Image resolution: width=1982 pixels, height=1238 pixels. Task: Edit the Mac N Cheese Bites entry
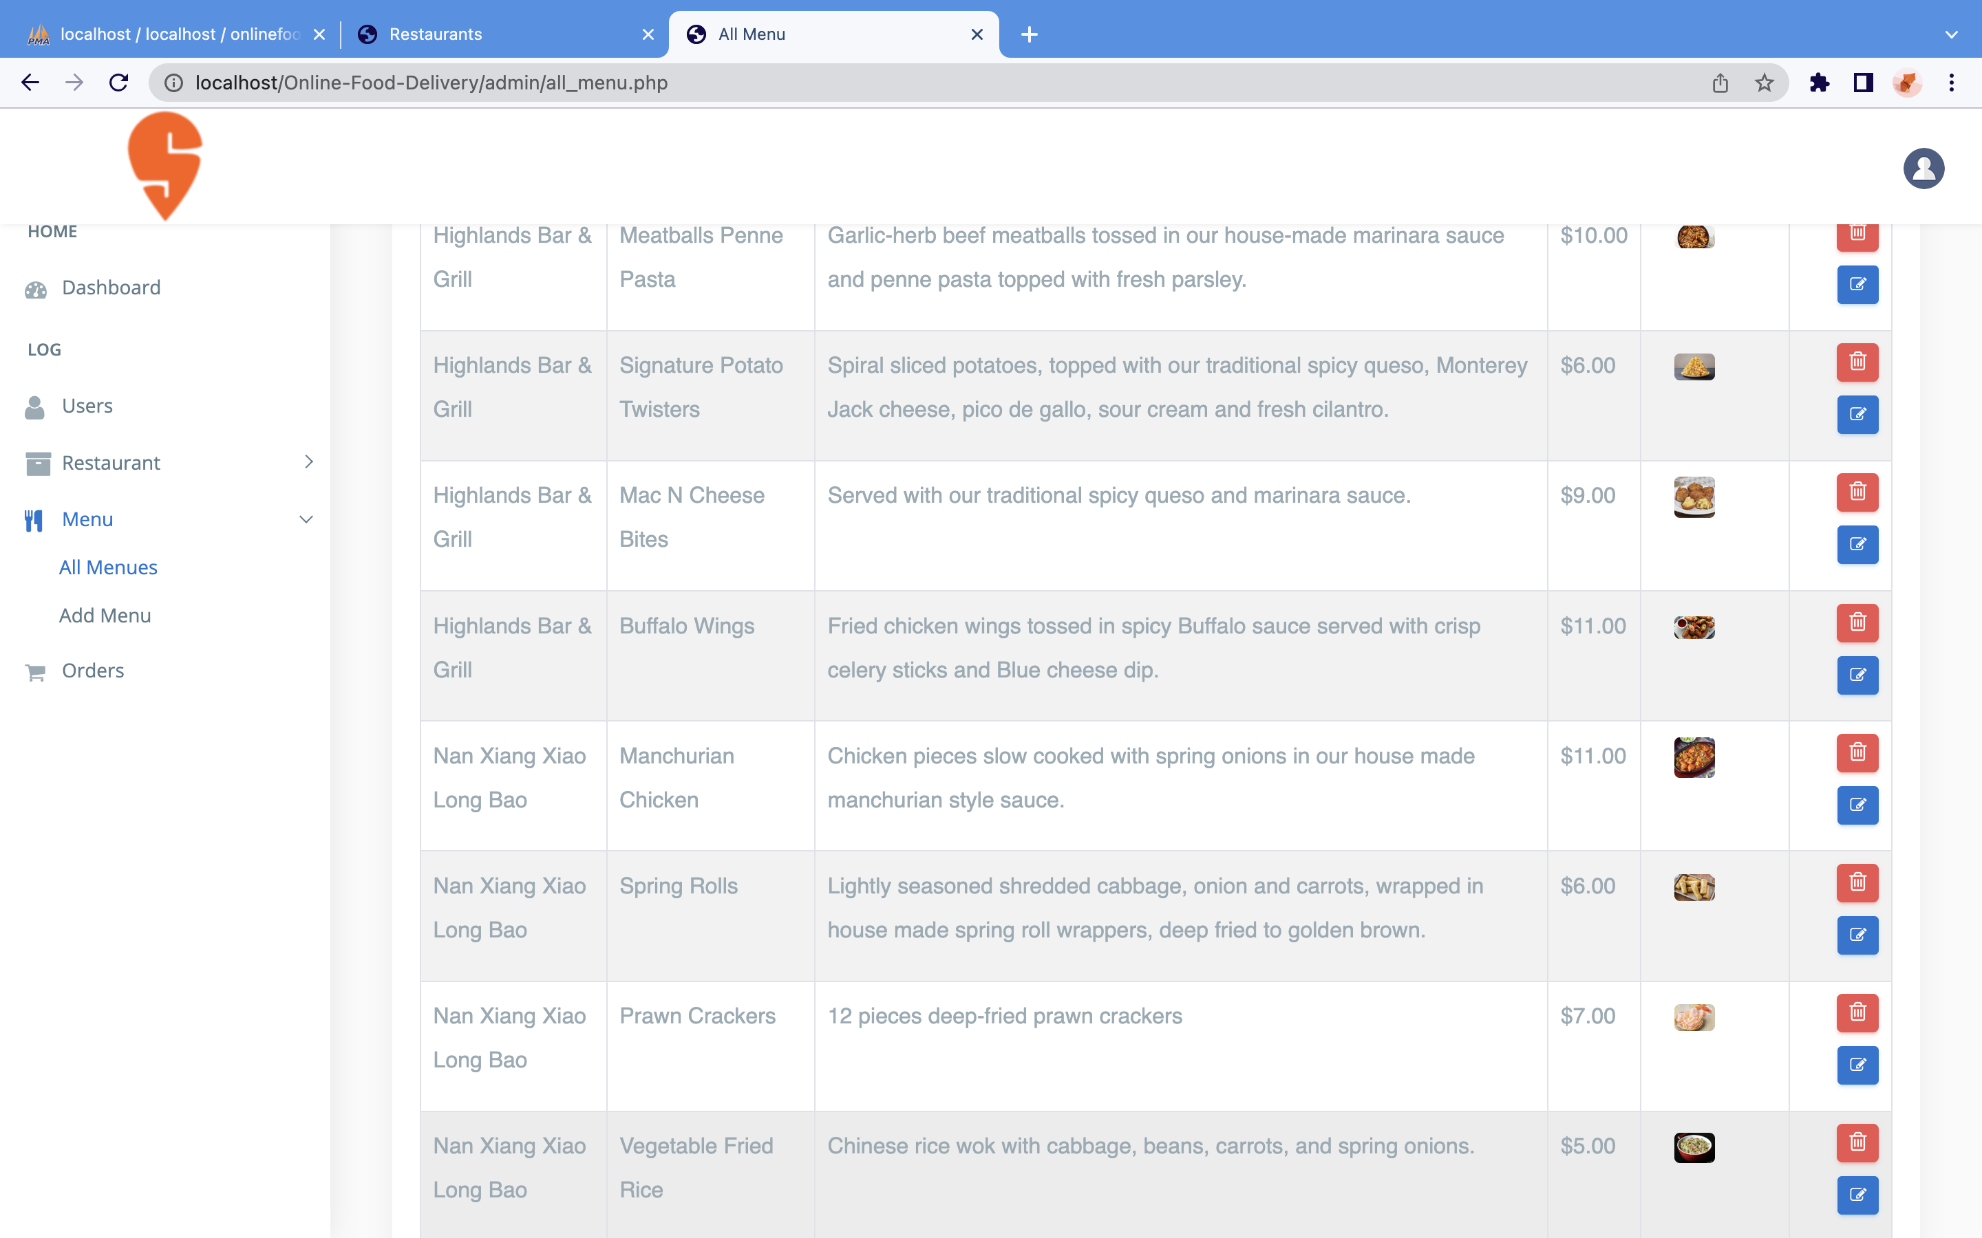pyautogui.click(x=1857, y=545)
